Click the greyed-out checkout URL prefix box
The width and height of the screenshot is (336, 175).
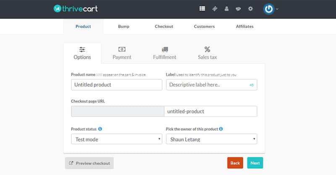[x=118, y=111]
